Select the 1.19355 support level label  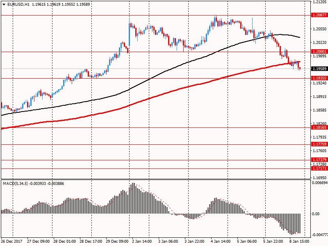pyautogui.click(x=319, y=78)
